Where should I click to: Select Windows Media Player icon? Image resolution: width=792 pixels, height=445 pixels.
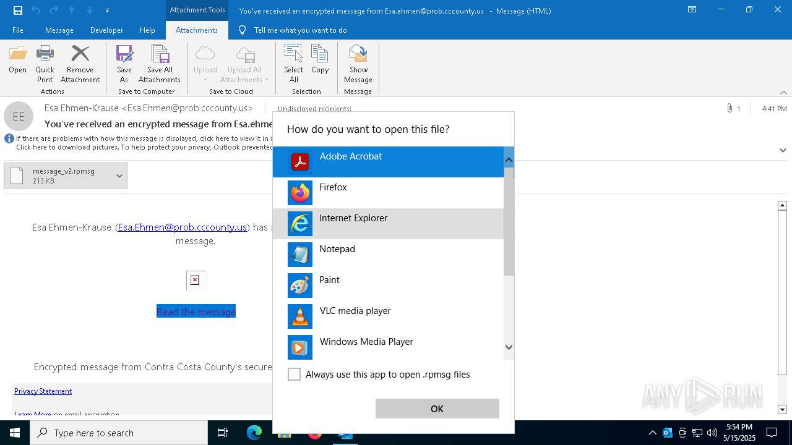300,347
